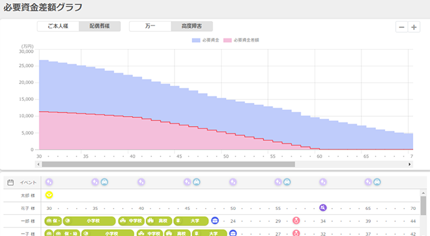430x236 pixels.
Task: Click the calendar icon beside イベント
Action: (x=11, y=183)
